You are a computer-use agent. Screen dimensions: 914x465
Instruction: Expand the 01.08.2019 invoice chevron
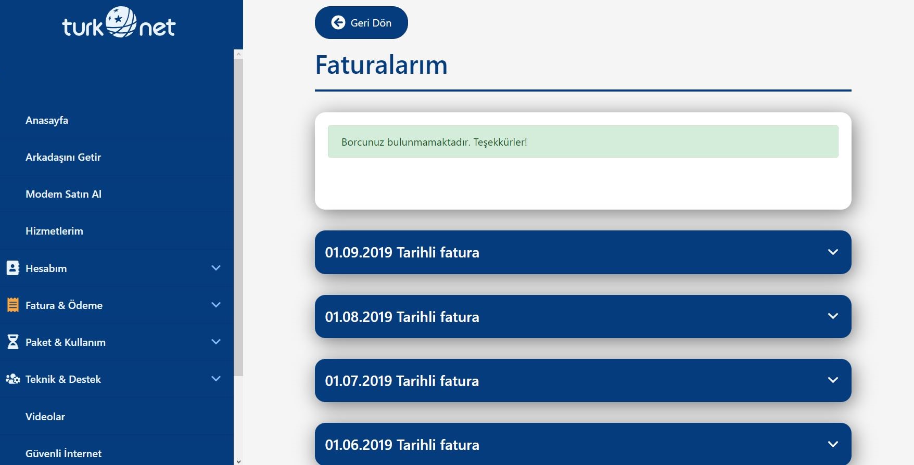tap(833, 316)
